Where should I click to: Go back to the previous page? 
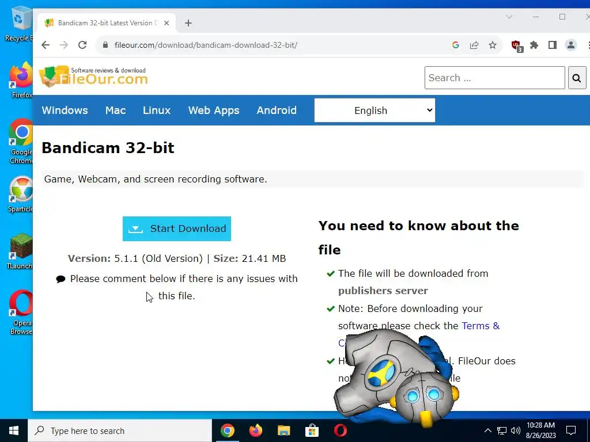tap(46, 45)
